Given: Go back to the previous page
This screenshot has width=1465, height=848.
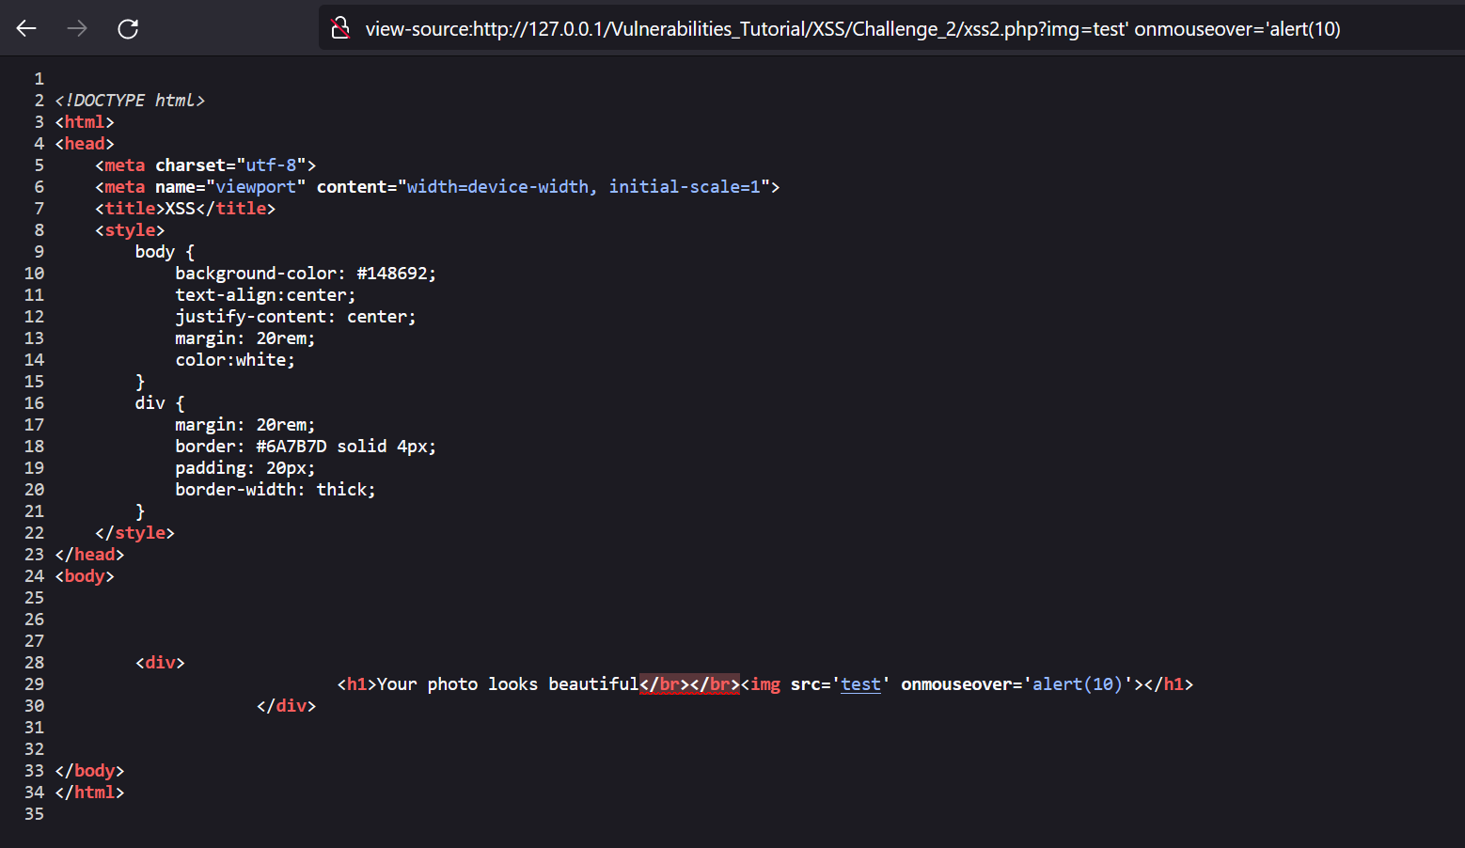Looking at the screenshot, I should click(26, 28).
